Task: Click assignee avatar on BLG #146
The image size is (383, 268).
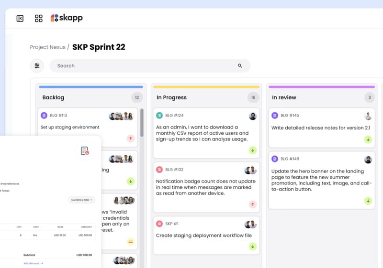Action: (x=368, y=160)
